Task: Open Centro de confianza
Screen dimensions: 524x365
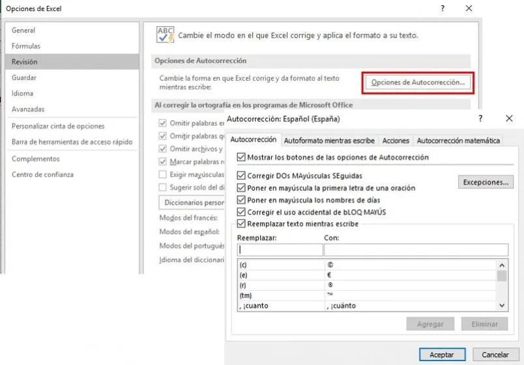Action: [x=72, y=175]
